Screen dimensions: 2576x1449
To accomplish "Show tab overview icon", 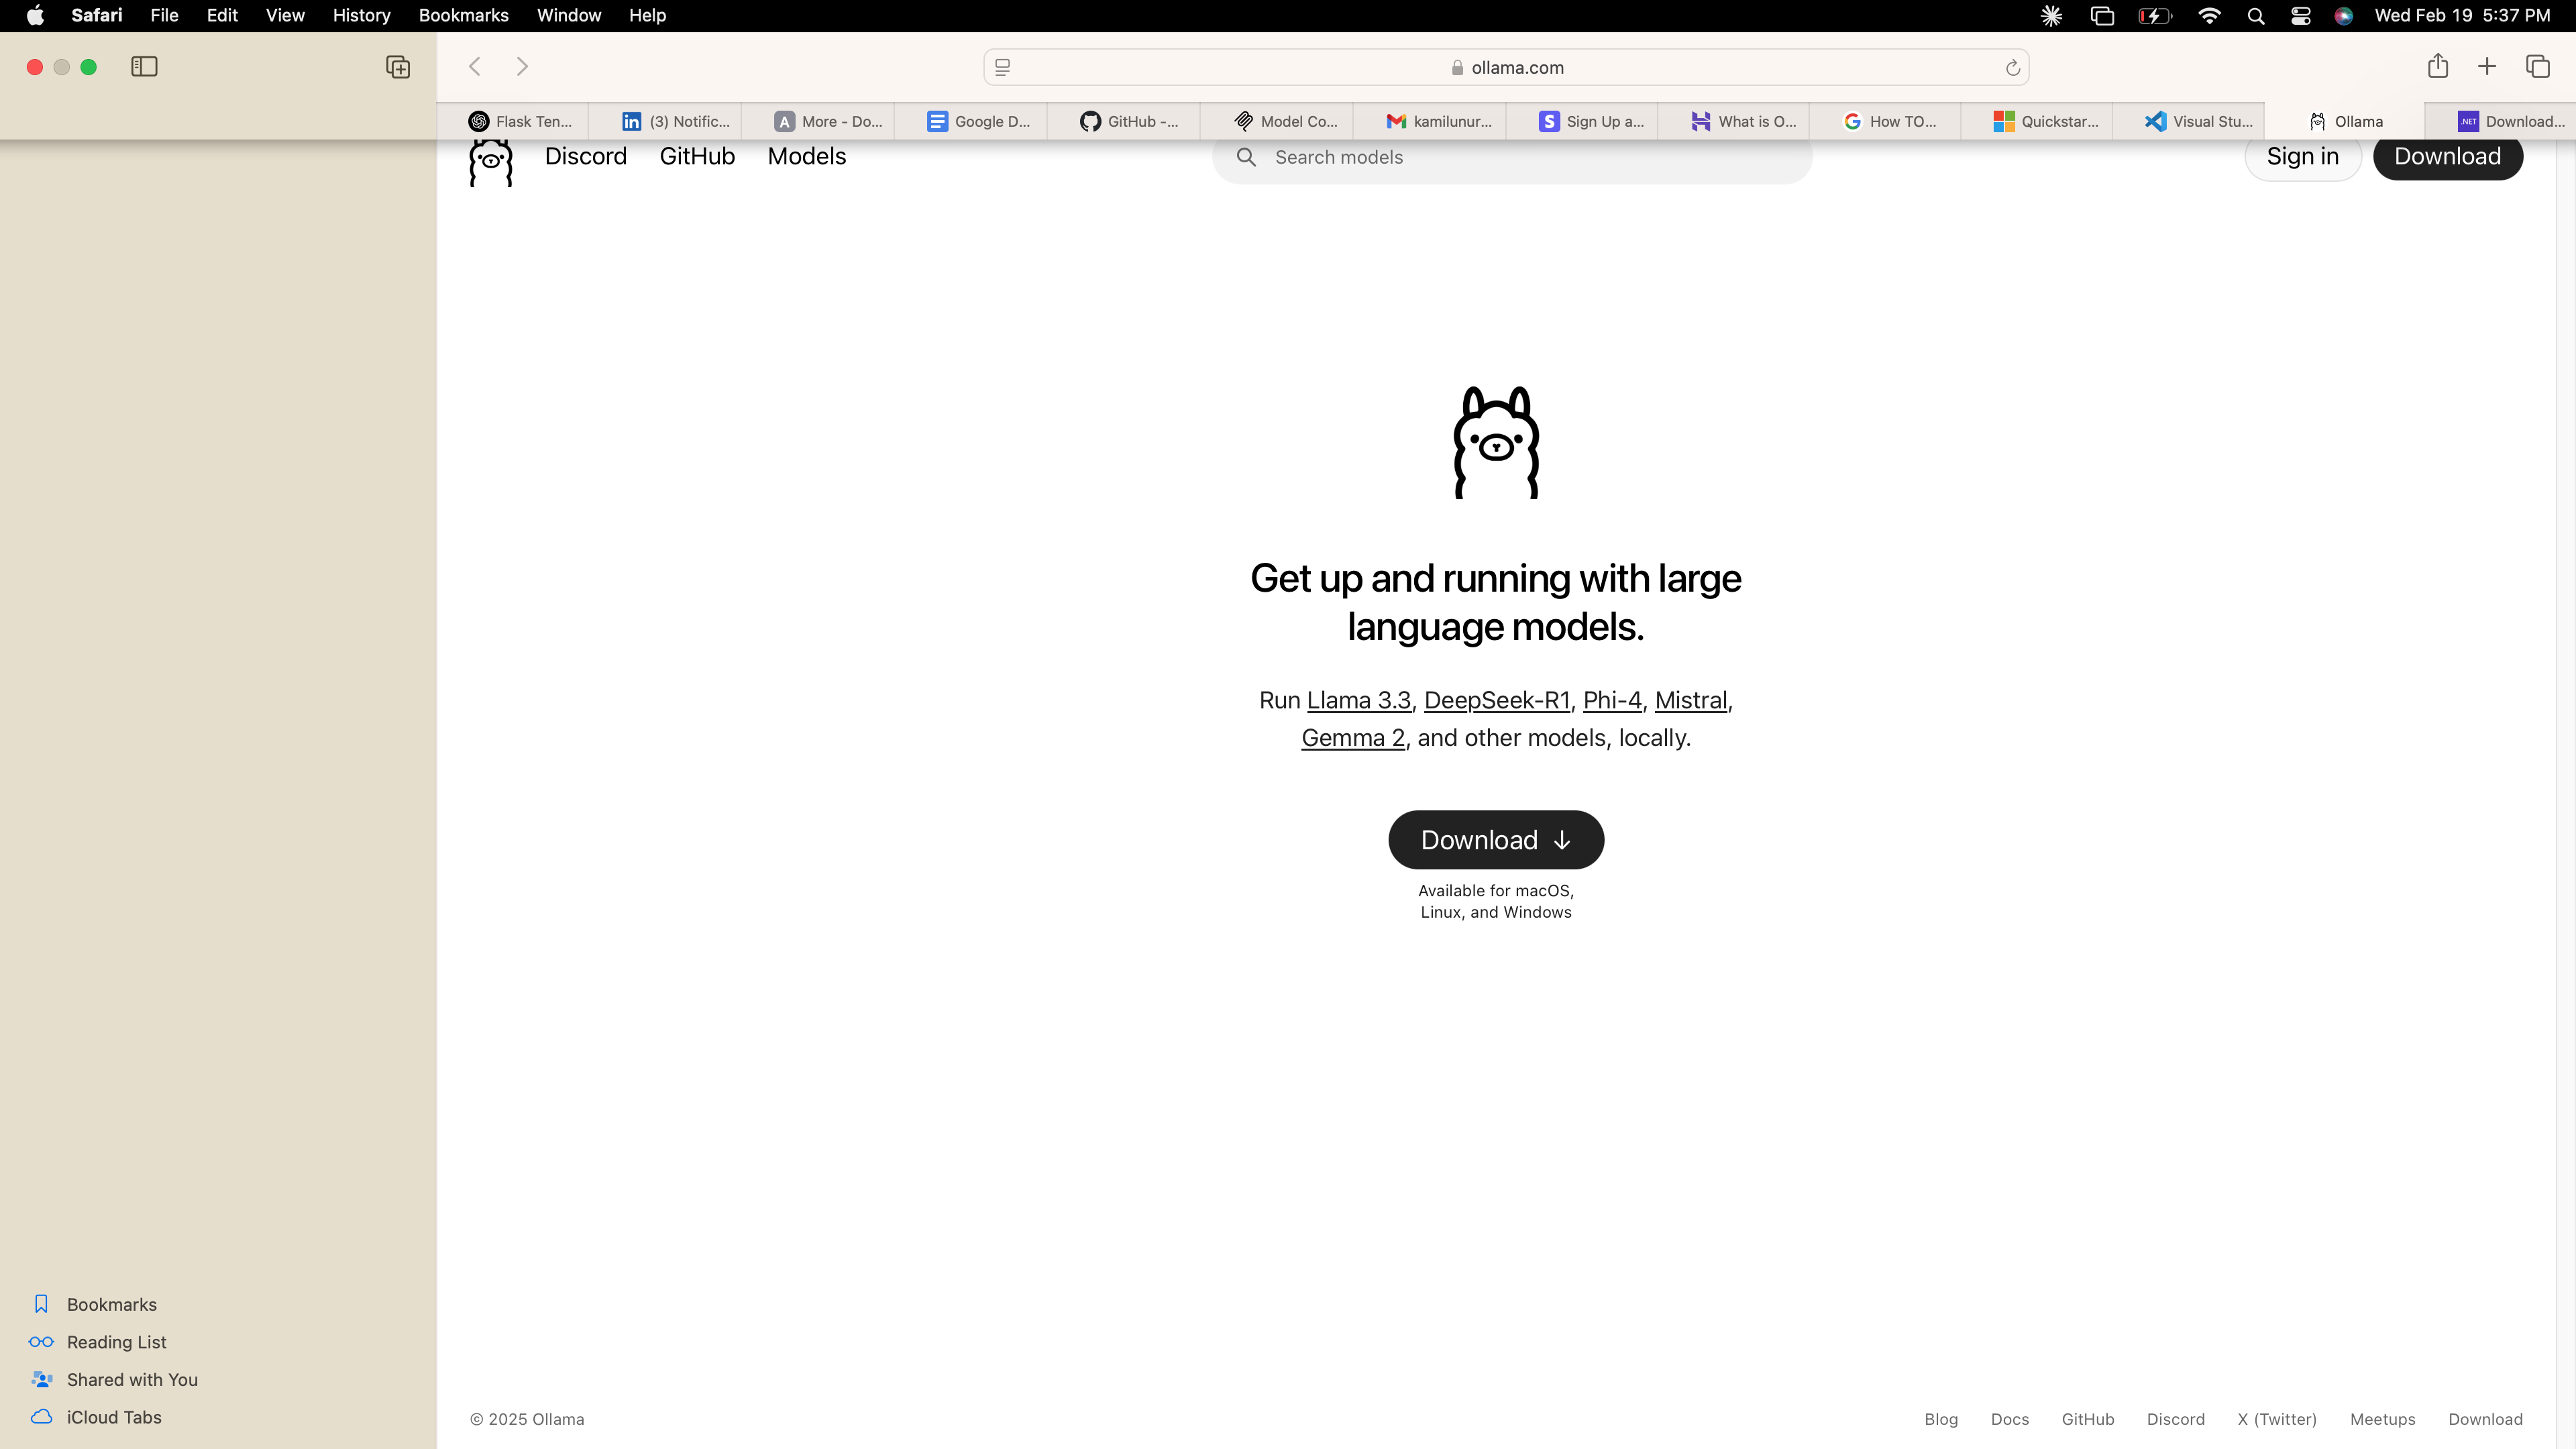I will [x=2538, y=67].
